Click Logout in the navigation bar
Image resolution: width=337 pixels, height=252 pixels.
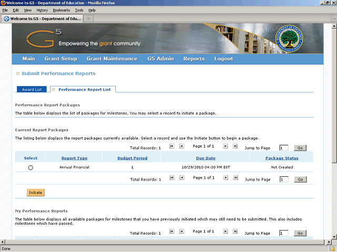point(223,59)
